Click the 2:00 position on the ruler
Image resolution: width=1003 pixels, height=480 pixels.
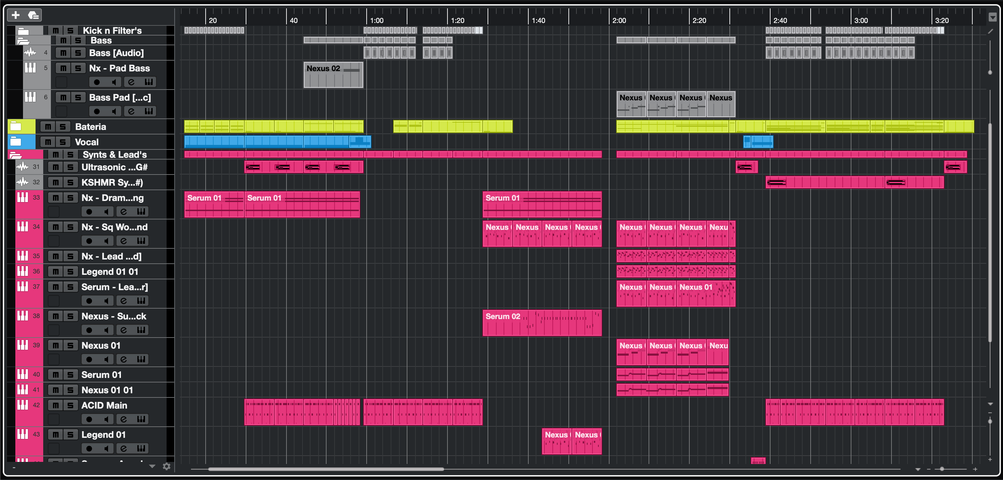point(610,20)
